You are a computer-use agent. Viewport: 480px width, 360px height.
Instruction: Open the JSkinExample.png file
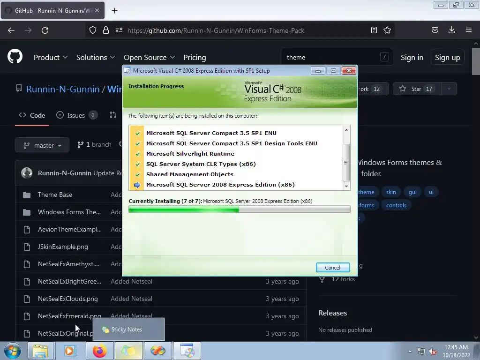coord(63,247)
